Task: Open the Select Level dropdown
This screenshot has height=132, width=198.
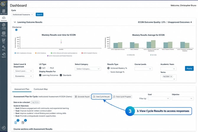Action: point(23,71)
